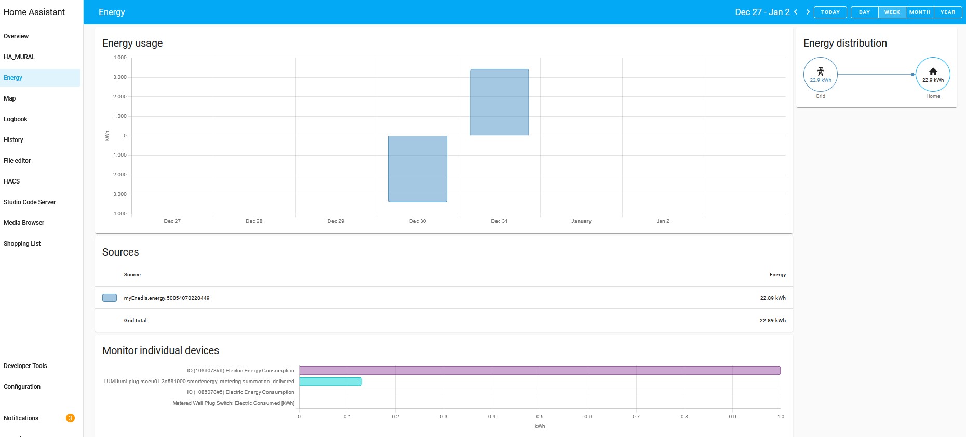
Task: Jump to Today in the energy dashboard
Action: point(830,12)
